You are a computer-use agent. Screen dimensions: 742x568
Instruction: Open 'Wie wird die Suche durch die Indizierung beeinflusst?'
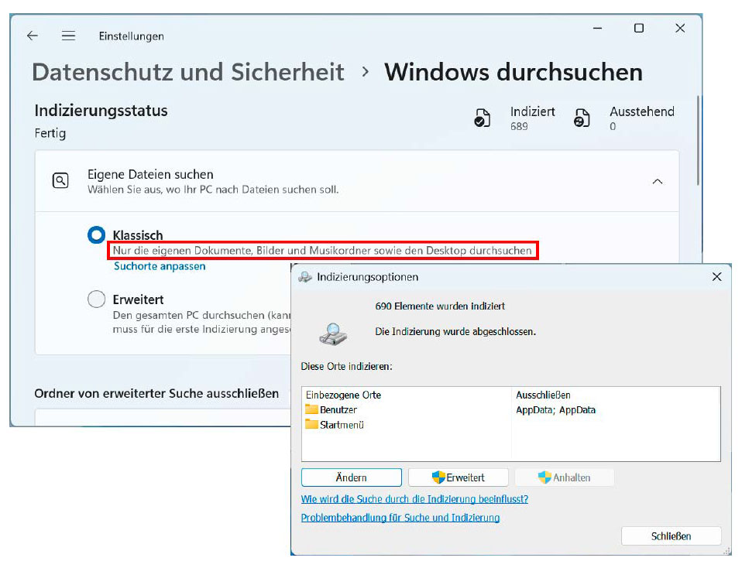pyautogui.click(x=414, y=499)
